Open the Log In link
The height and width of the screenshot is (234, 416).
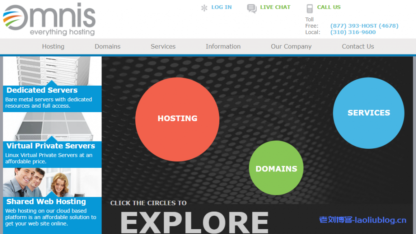(x=221, y=7)
